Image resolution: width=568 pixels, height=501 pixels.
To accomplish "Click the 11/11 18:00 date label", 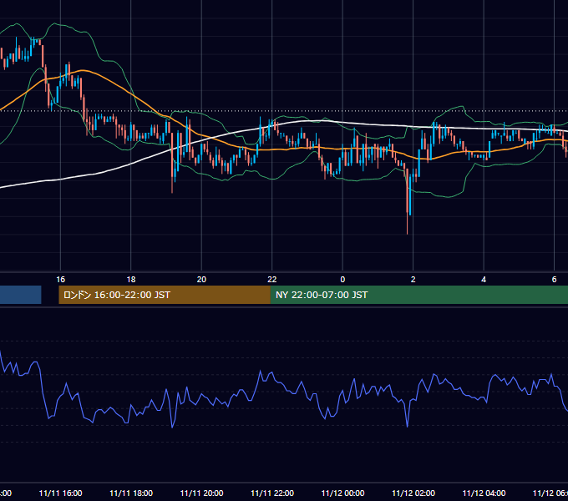I will [131, 493].
